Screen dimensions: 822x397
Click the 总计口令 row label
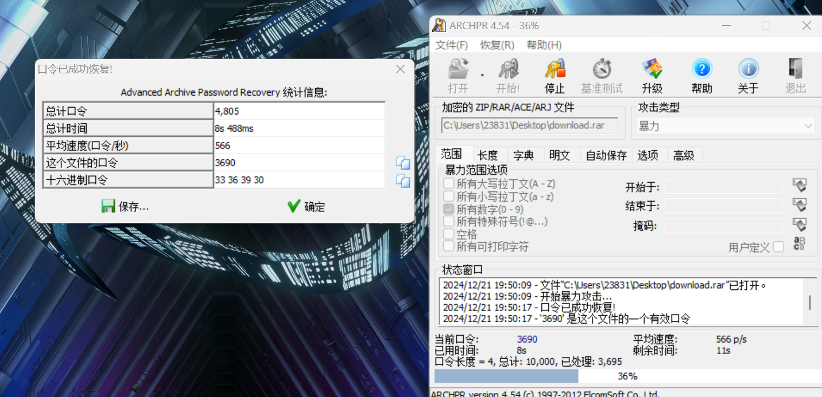(128, 111)
